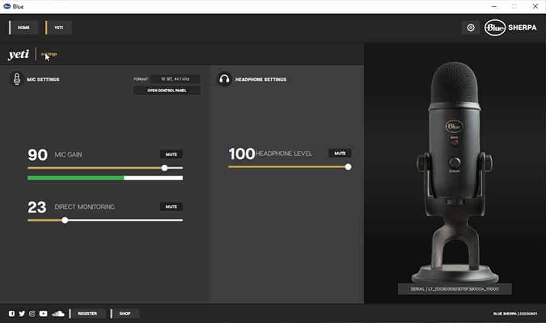Screen dimensions: 546x323
Task: Open the Format 16 bit 44.1 kHz dropdown
Action: pyautogui.click(x=175, y=79)
